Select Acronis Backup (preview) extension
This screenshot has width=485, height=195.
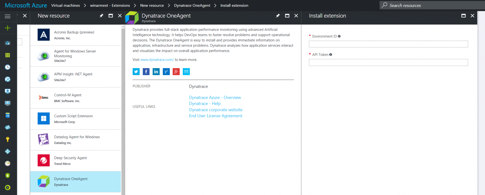[x=75, y=35]
